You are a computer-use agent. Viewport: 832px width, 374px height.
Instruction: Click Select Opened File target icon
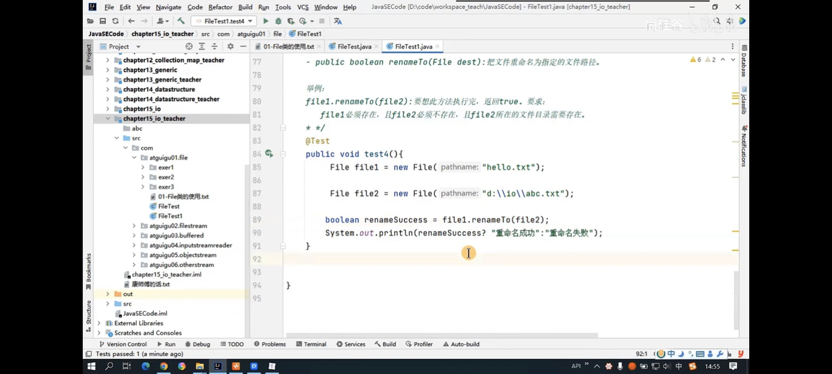[189, 46]
